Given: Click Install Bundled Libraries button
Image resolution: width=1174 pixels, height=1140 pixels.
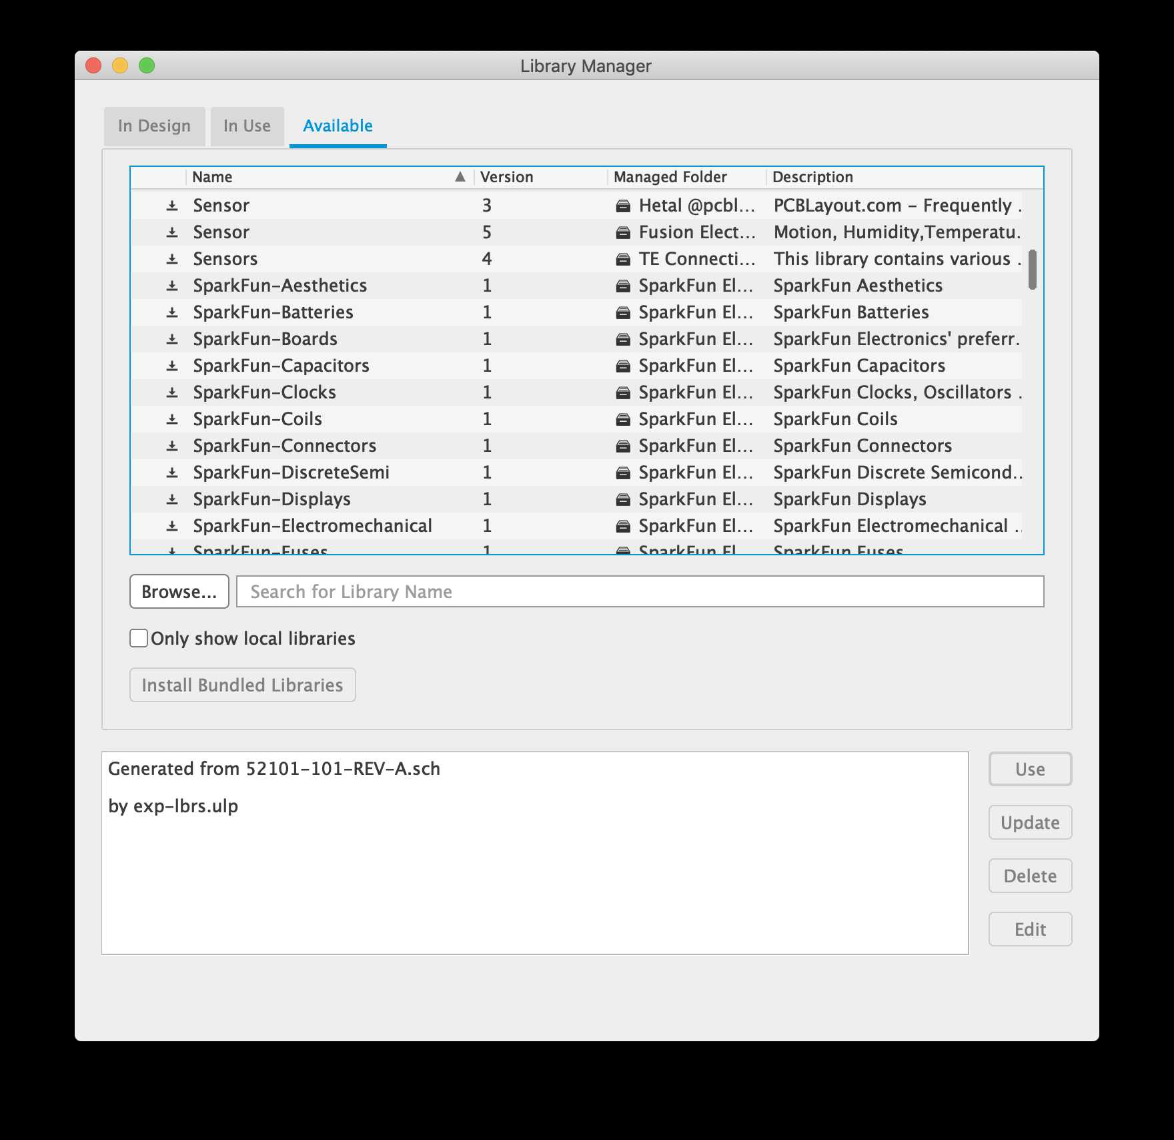Looking at the screenshot, I should click(243, 685).
